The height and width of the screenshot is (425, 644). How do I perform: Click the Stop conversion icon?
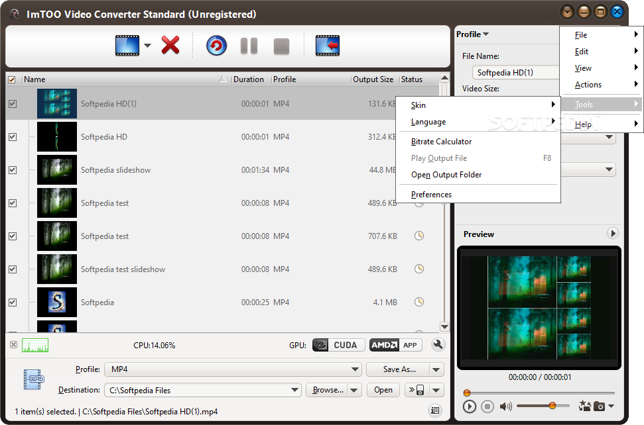click(x=281, y=46)
